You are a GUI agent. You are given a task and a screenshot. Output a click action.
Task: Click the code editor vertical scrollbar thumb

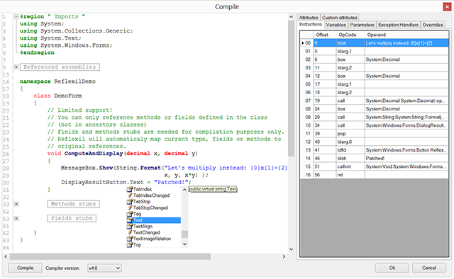coord(292,89)
